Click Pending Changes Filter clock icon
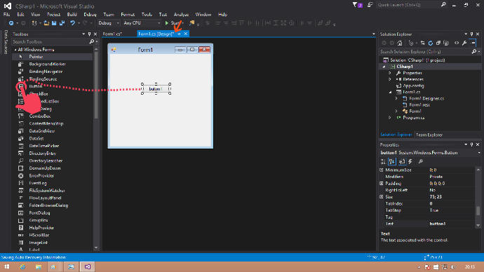Screen dimensions: 484x272 [410, 43]
